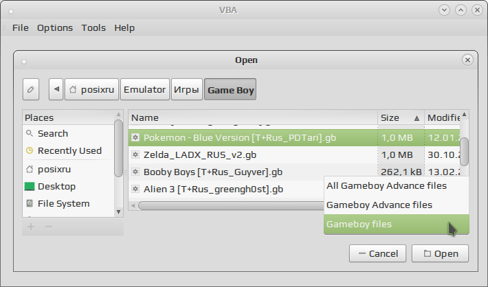The image size is (488, 287).
Task: Click the File System drive icon
Action: [x=30, y=203]
